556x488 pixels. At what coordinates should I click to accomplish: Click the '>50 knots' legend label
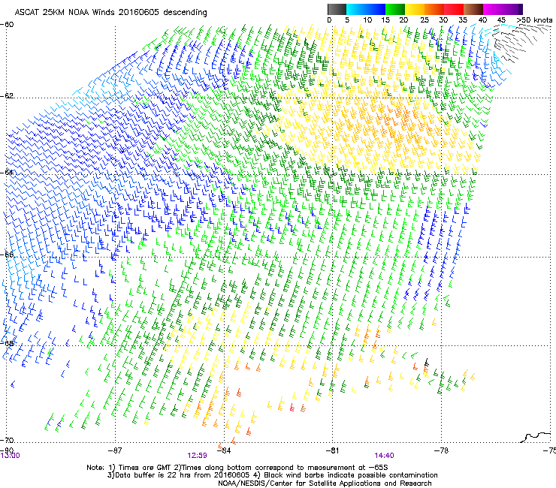tap(534, 20)
